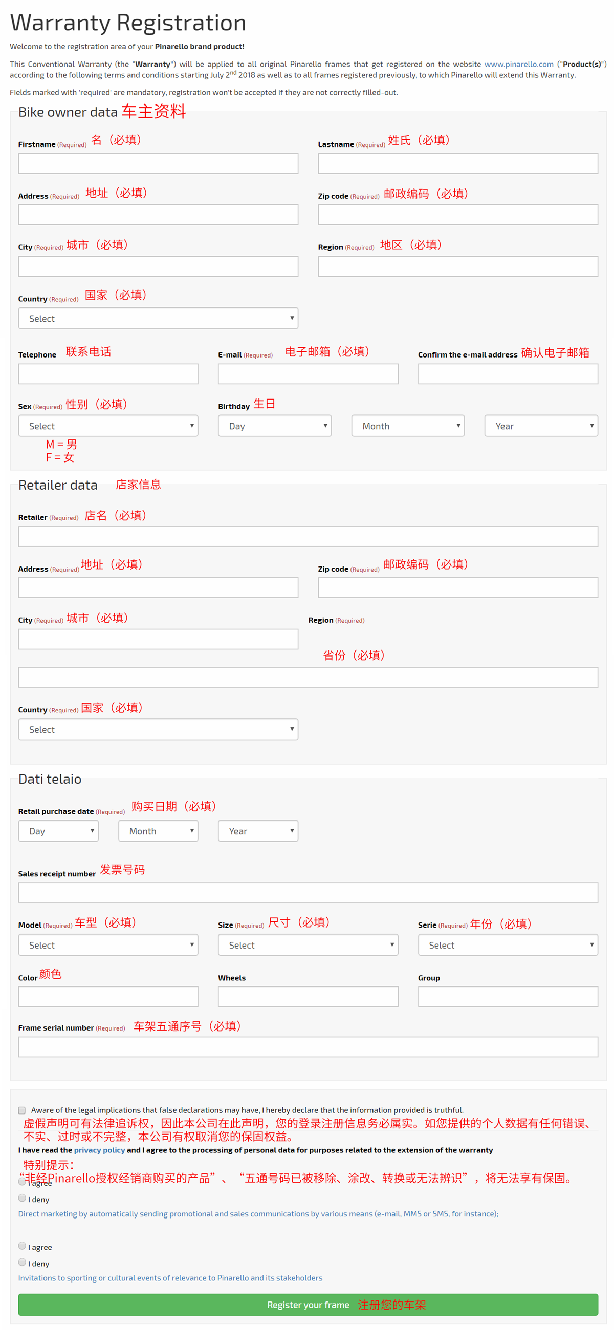This screenshot has height=1344, width=614.
Task: Open the Birthday Day dropdown
Action: click(x=274, y=426)
